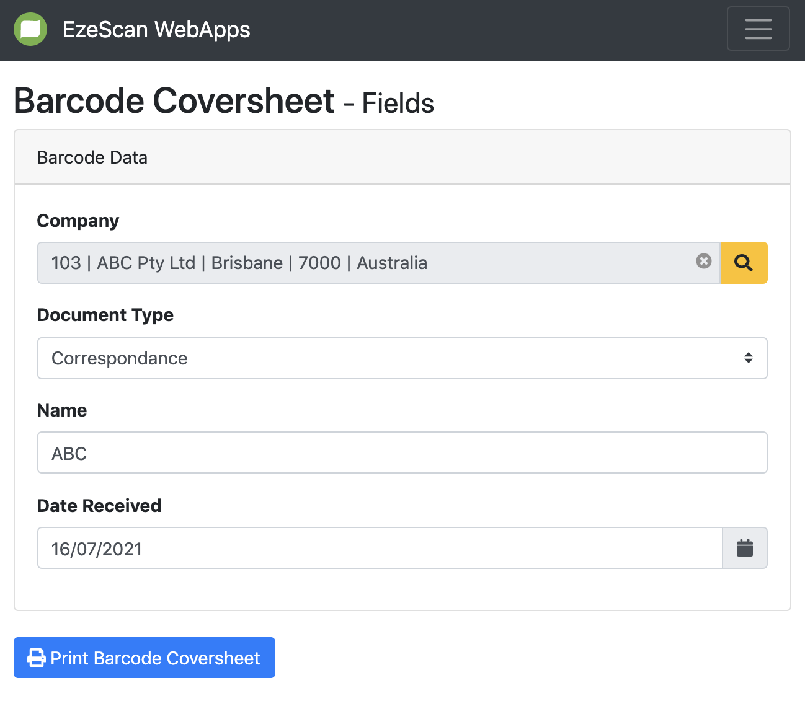This screenshot has height=714, width=805.
Task: Open the calendar date picker icon
Action: pos(745,548)
